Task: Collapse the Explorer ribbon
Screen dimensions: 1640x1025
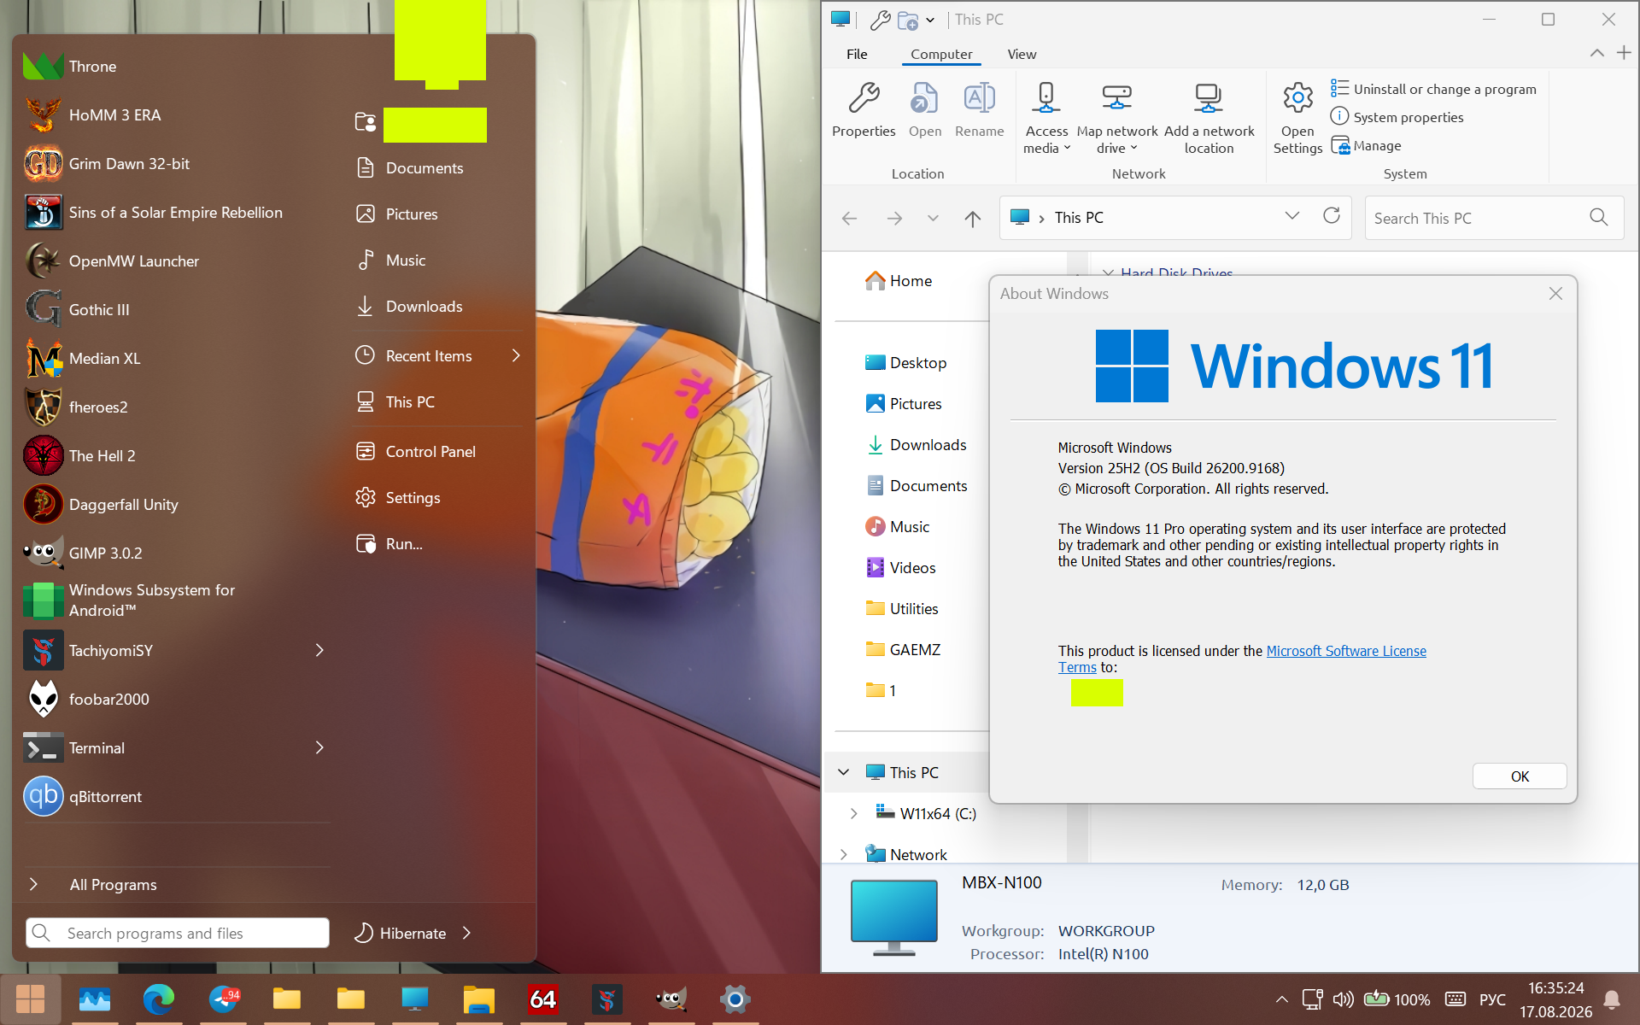Action: point(1596,53)
